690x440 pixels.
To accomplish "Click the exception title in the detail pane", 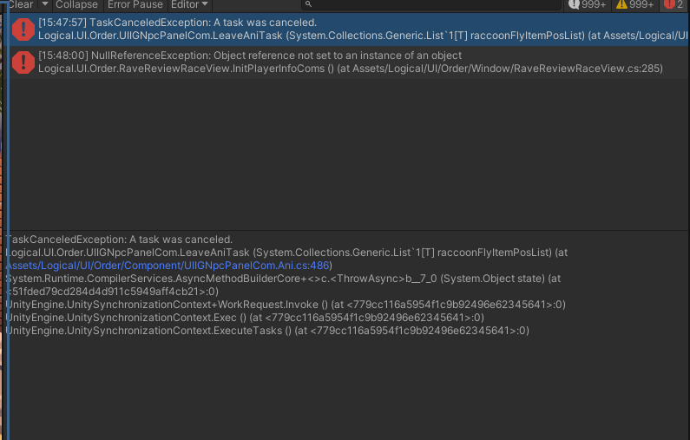I will pyautogui.click(x=119, y=239).
